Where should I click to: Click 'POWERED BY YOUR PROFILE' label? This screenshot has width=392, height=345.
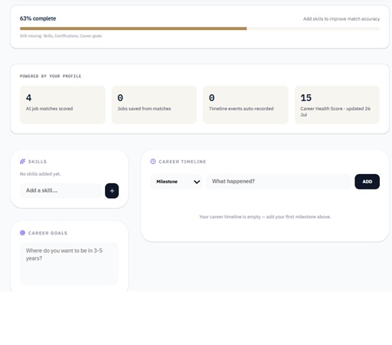click(51, 76)
